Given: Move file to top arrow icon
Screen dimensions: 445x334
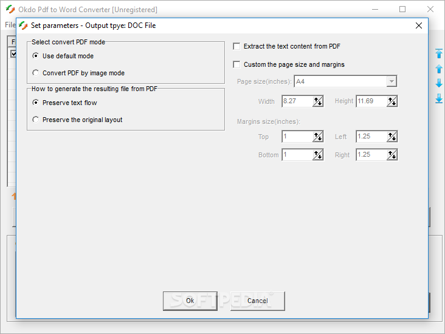Looking at the screenshot, I should [439, 53].
